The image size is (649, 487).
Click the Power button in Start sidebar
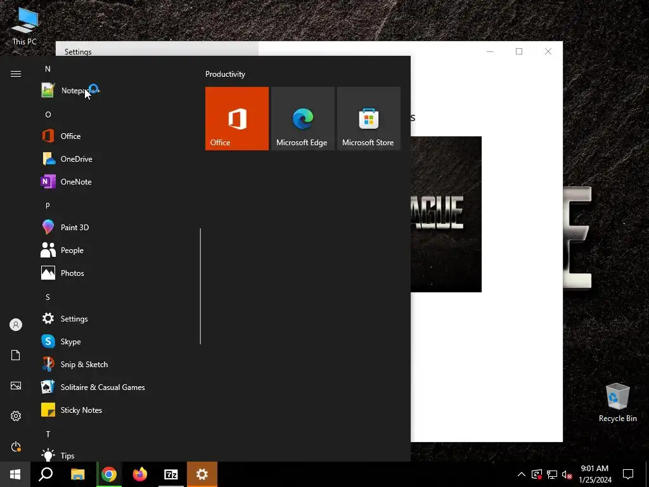[x=16, y=446]
